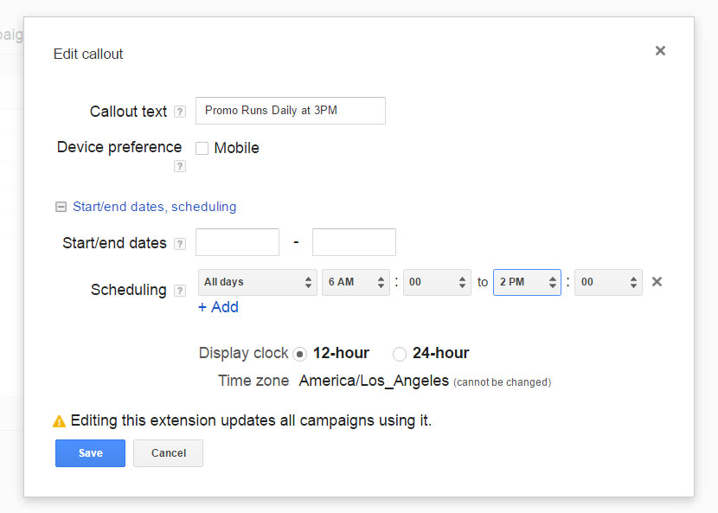Select the 12-hour display clock option
718x513 pixels.
[x=299, y=354]
